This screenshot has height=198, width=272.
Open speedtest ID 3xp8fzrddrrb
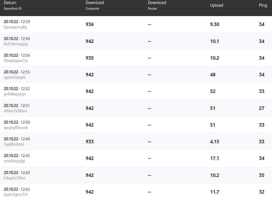[x=14, y=144]
